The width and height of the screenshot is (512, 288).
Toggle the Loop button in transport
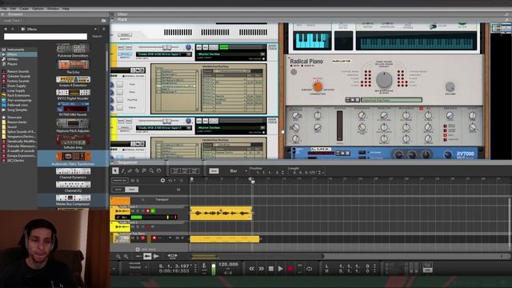[309, 269]
